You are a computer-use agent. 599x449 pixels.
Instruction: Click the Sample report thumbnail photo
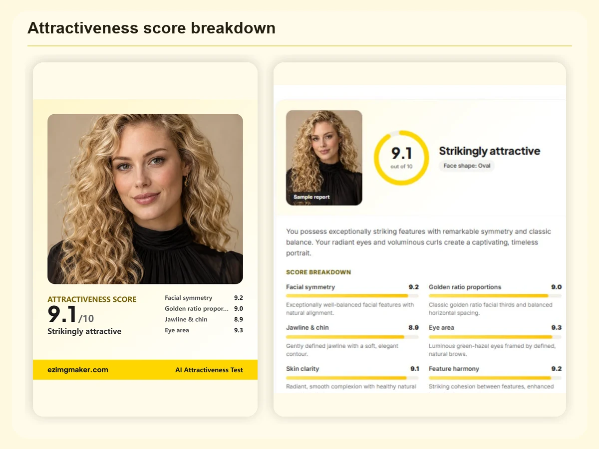[x=324, y=158]
